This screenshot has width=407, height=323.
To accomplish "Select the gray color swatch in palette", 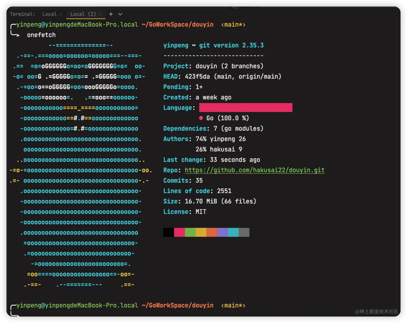I will pyautogui.click(x=244, y=232).
